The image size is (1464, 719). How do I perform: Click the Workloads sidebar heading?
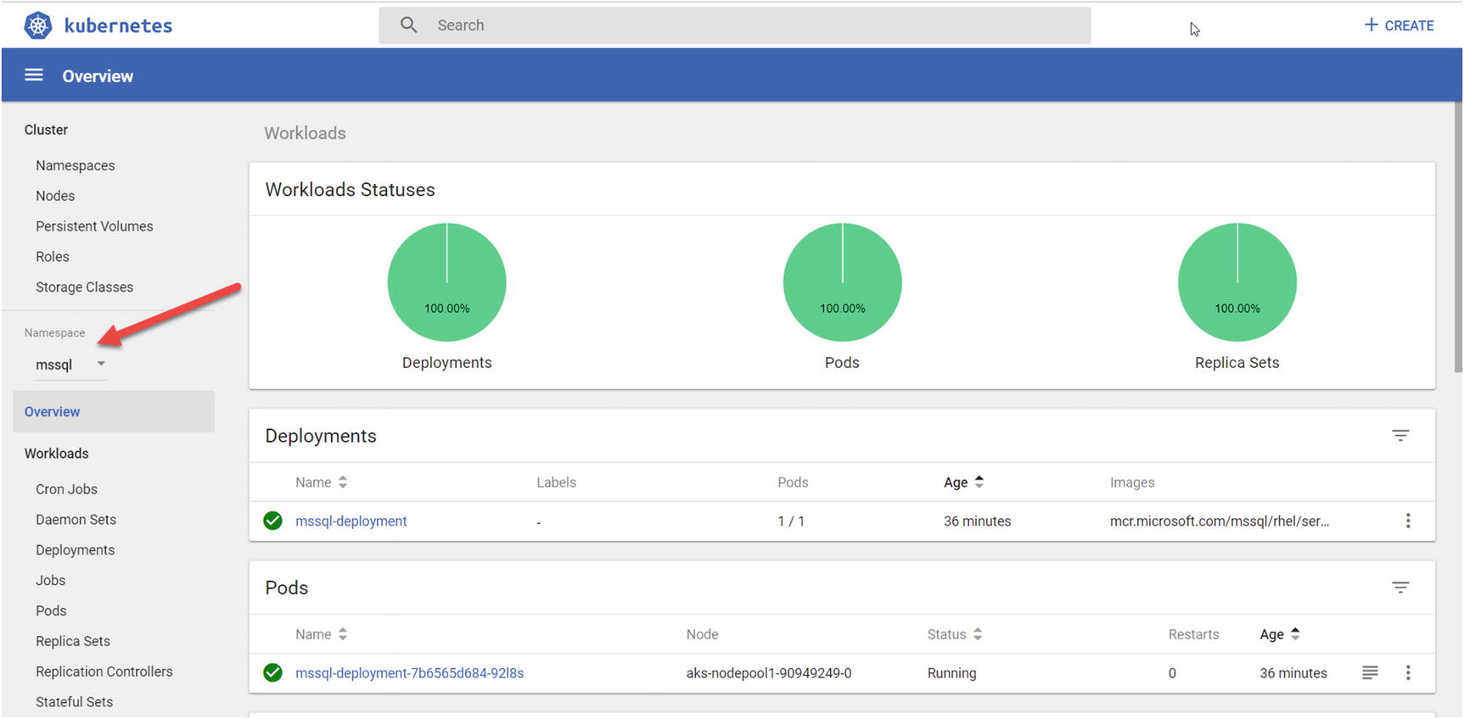click(56, 454)
